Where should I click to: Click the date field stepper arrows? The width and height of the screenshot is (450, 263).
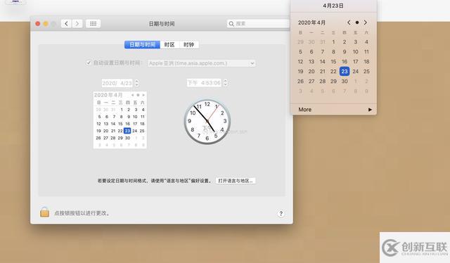pos(136,83)
